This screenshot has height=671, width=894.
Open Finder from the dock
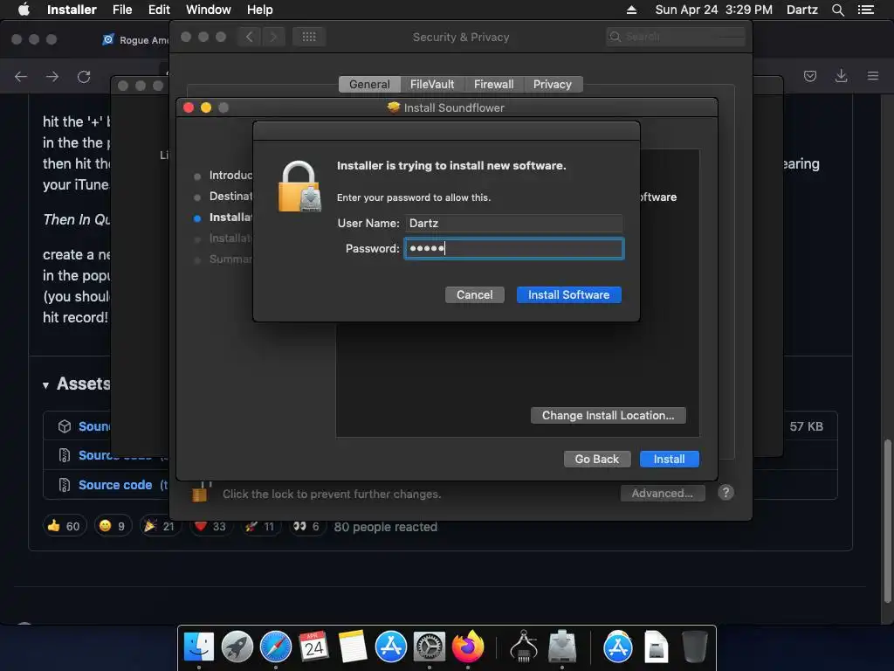point(198,647)
